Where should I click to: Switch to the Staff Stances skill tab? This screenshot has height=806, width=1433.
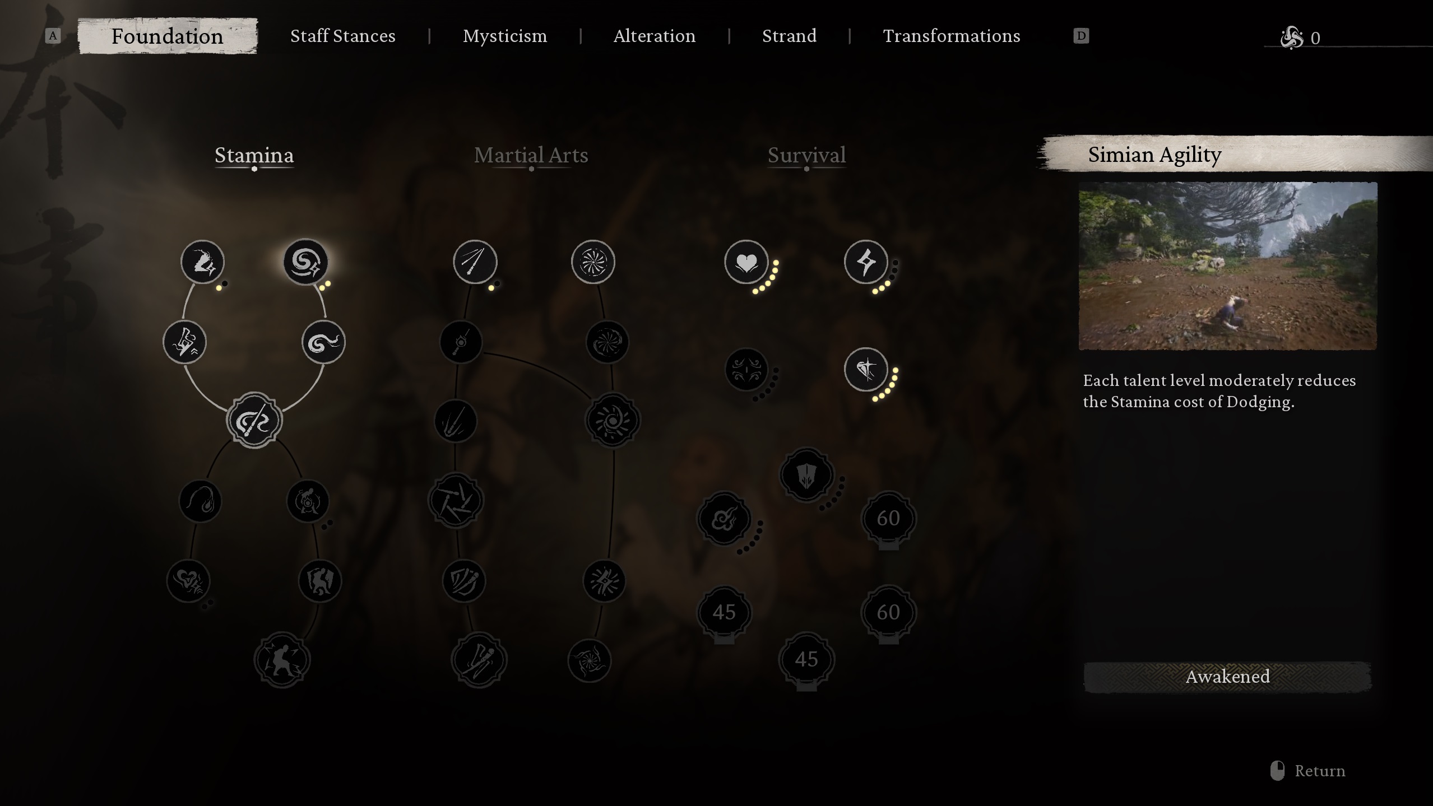(x=342, y=35)
